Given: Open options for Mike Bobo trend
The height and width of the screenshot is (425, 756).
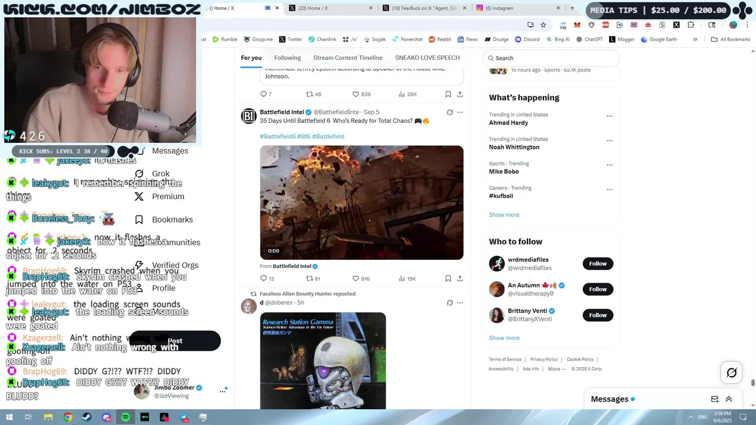Looking at the screenshot, I should click(610, 165).
